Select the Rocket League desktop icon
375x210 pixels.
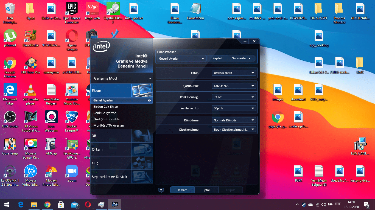pos(72,121)
